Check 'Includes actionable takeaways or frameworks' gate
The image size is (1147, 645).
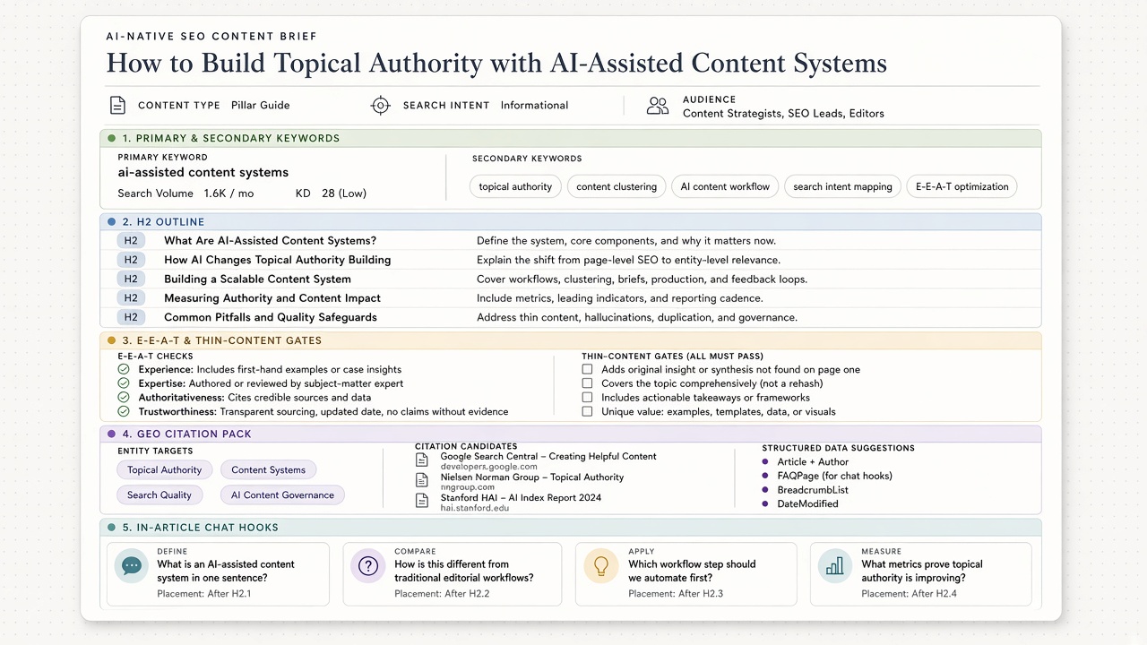click(587, 398)
